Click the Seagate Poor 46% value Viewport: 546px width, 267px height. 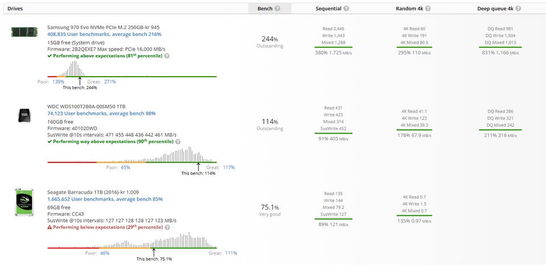(105, 253)
